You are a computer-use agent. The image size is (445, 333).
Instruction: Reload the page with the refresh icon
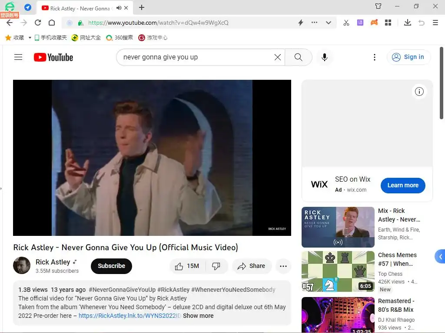pyautogui.click(x=38, y=23)
